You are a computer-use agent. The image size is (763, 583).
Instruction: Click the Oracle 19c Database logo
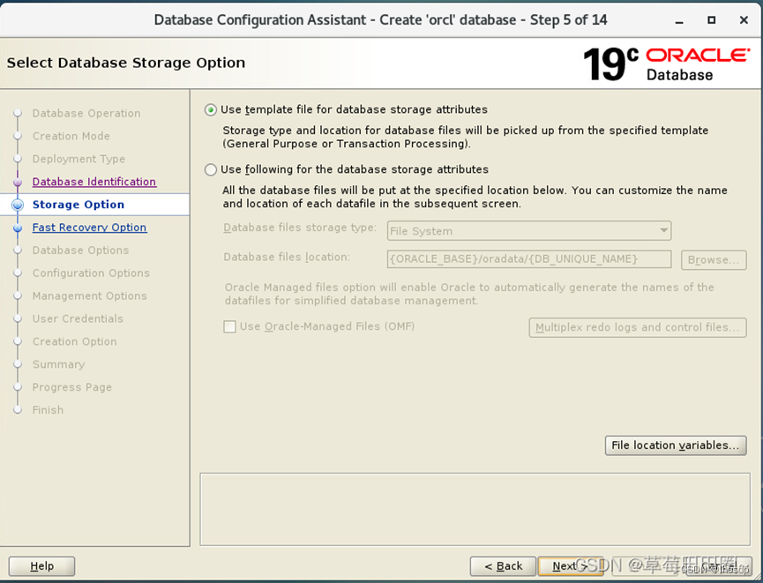point(667,64)
